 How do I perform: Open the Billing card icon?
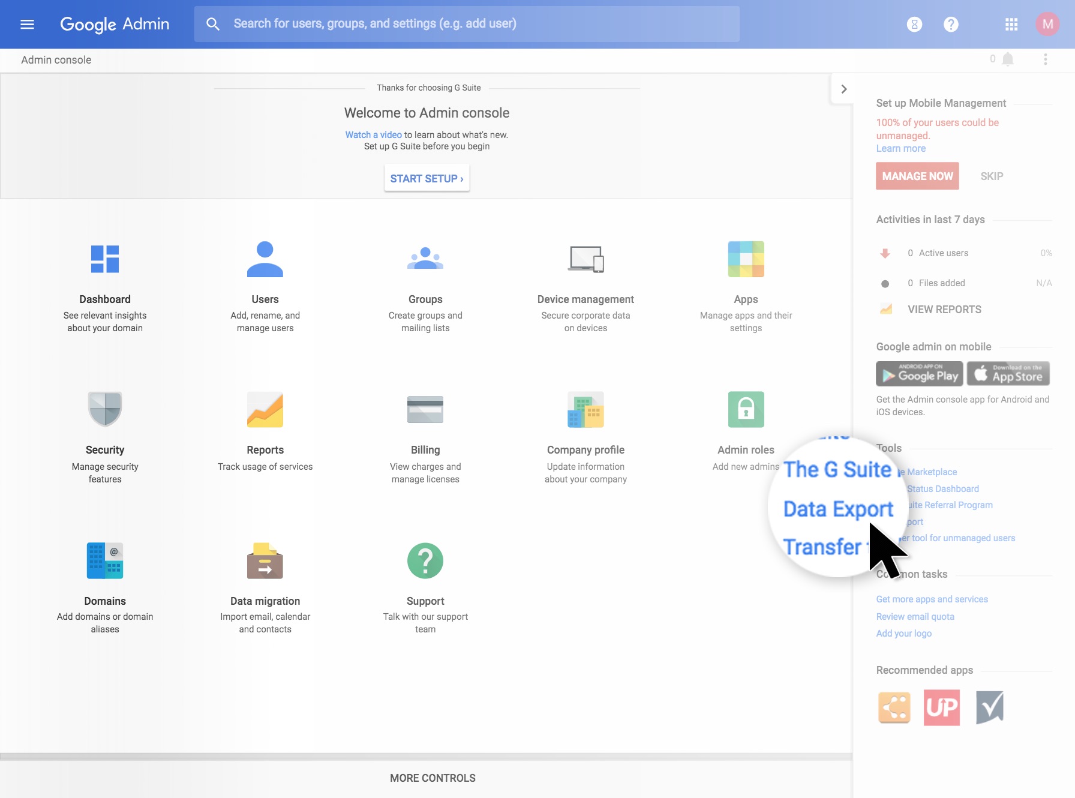click(x=425, y=409)
